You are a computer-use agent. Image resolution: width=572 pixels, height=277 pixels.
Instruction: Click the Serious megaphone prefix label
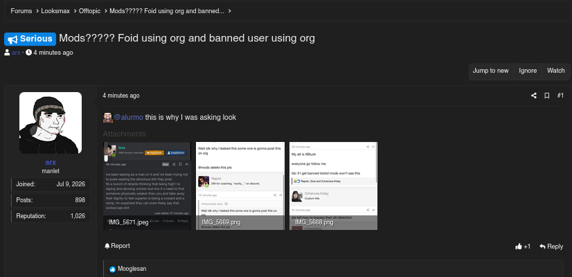(x=30, y=39)
